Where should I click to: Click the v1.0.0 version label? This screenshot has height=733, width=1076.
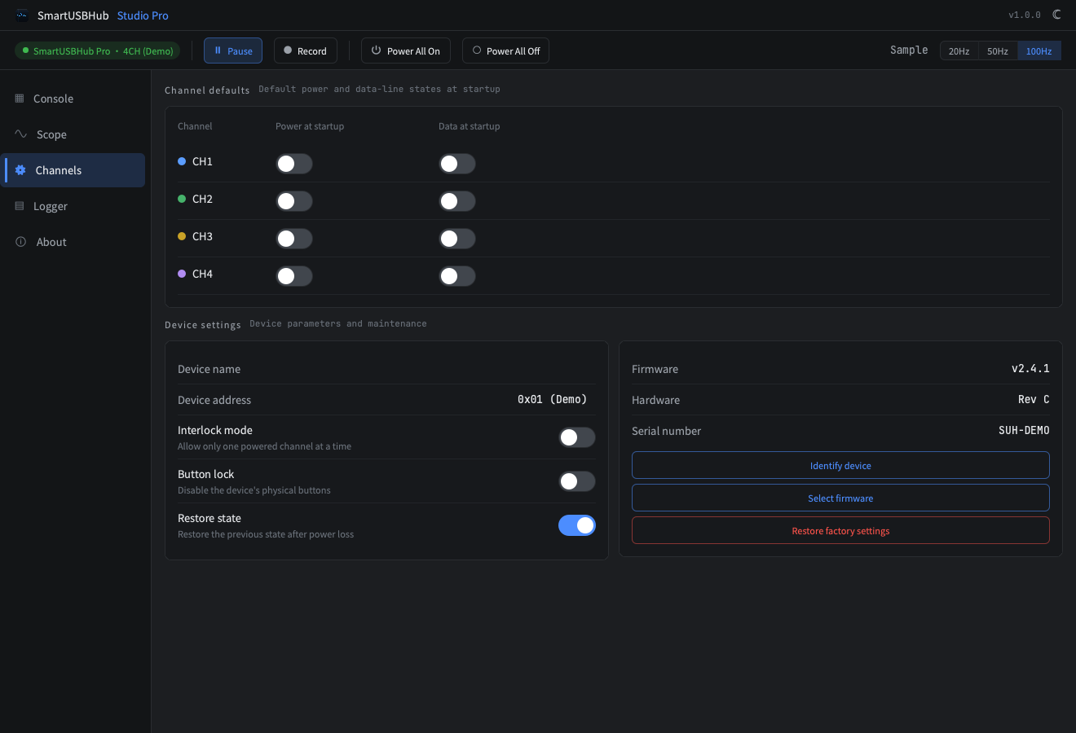pos(1025,15)
